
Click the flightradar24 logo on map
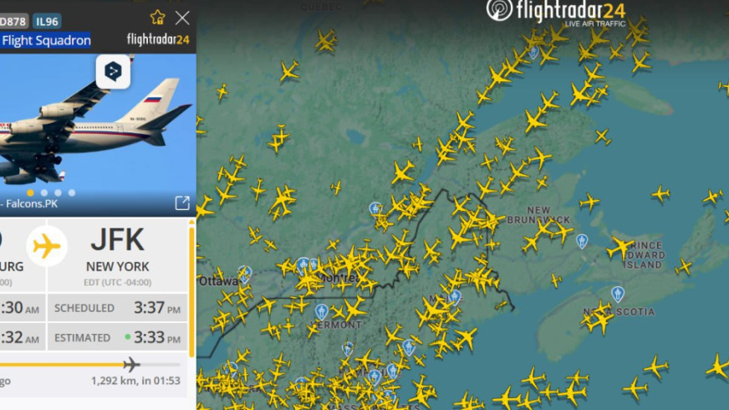(x=556, y=12)
